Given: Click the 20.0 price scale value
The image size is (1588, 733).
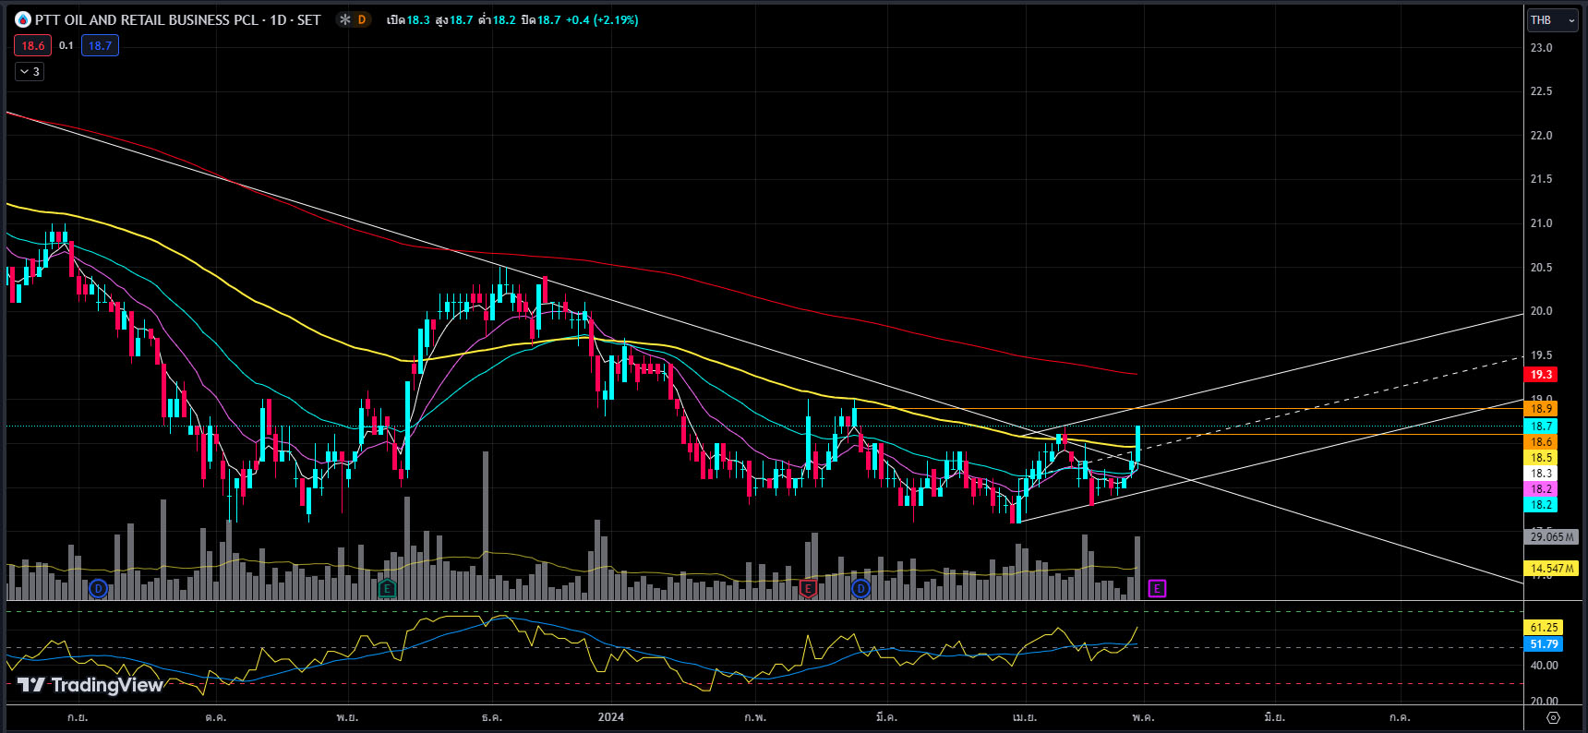Looking at the screenshot, I should pos(1542,311).
